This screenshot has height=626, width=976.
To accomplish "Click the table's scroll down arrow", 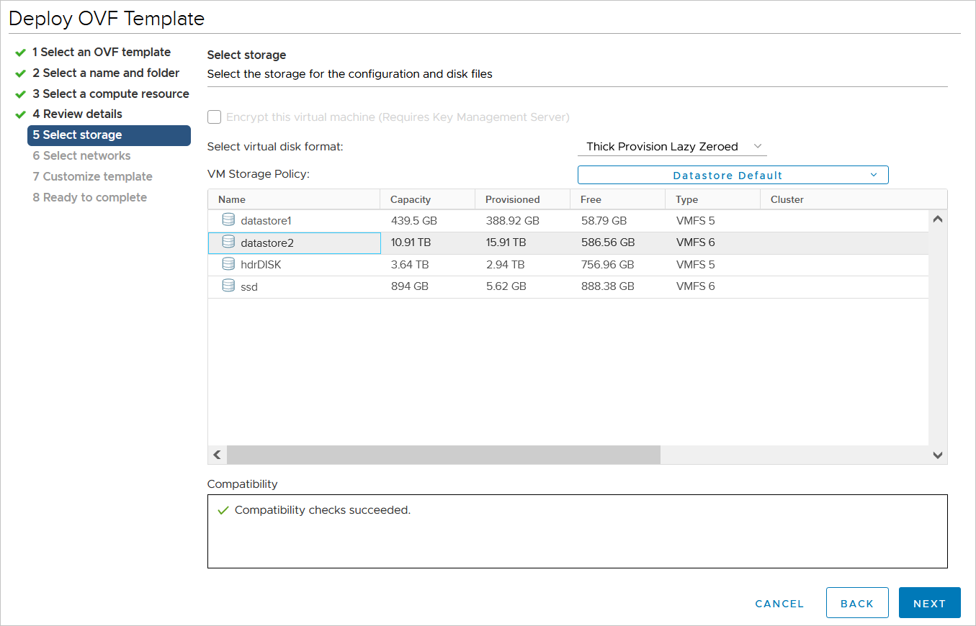I will (x=938, y=455).
